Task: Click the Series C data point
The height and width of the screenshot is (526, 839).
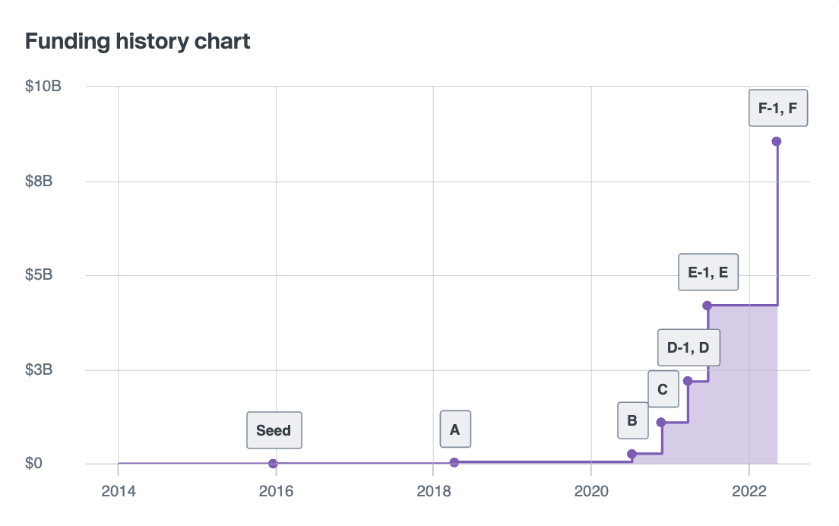Action: click(x=661, y=423)
